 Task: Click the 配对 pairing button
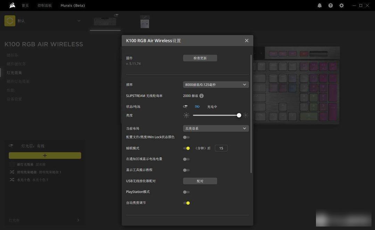coord(200,181)
